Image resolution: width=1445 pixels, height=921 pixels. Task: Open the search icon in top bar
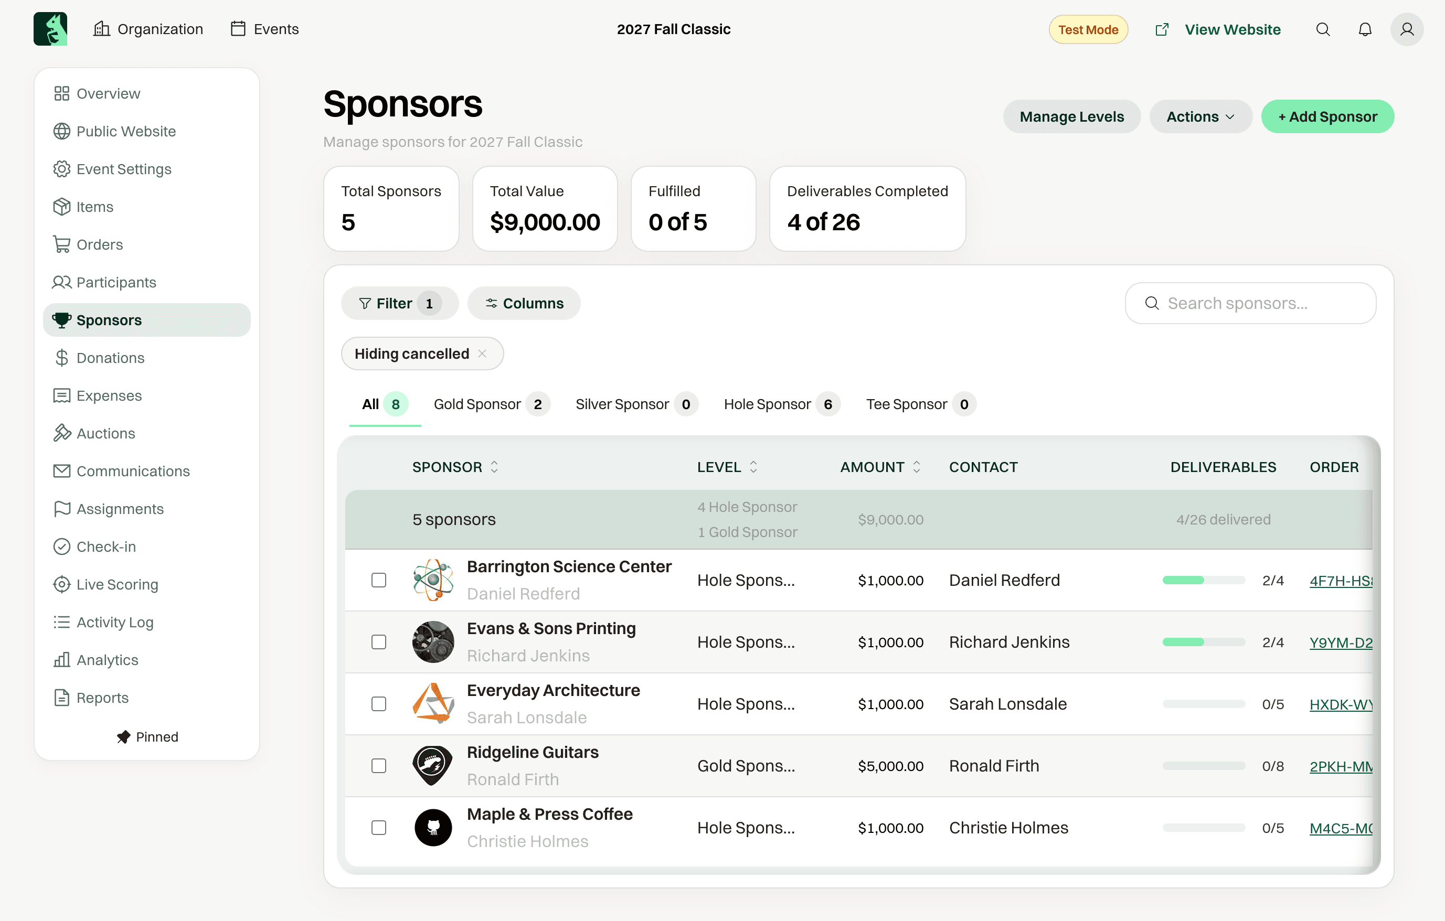[x=1323, y=29]
